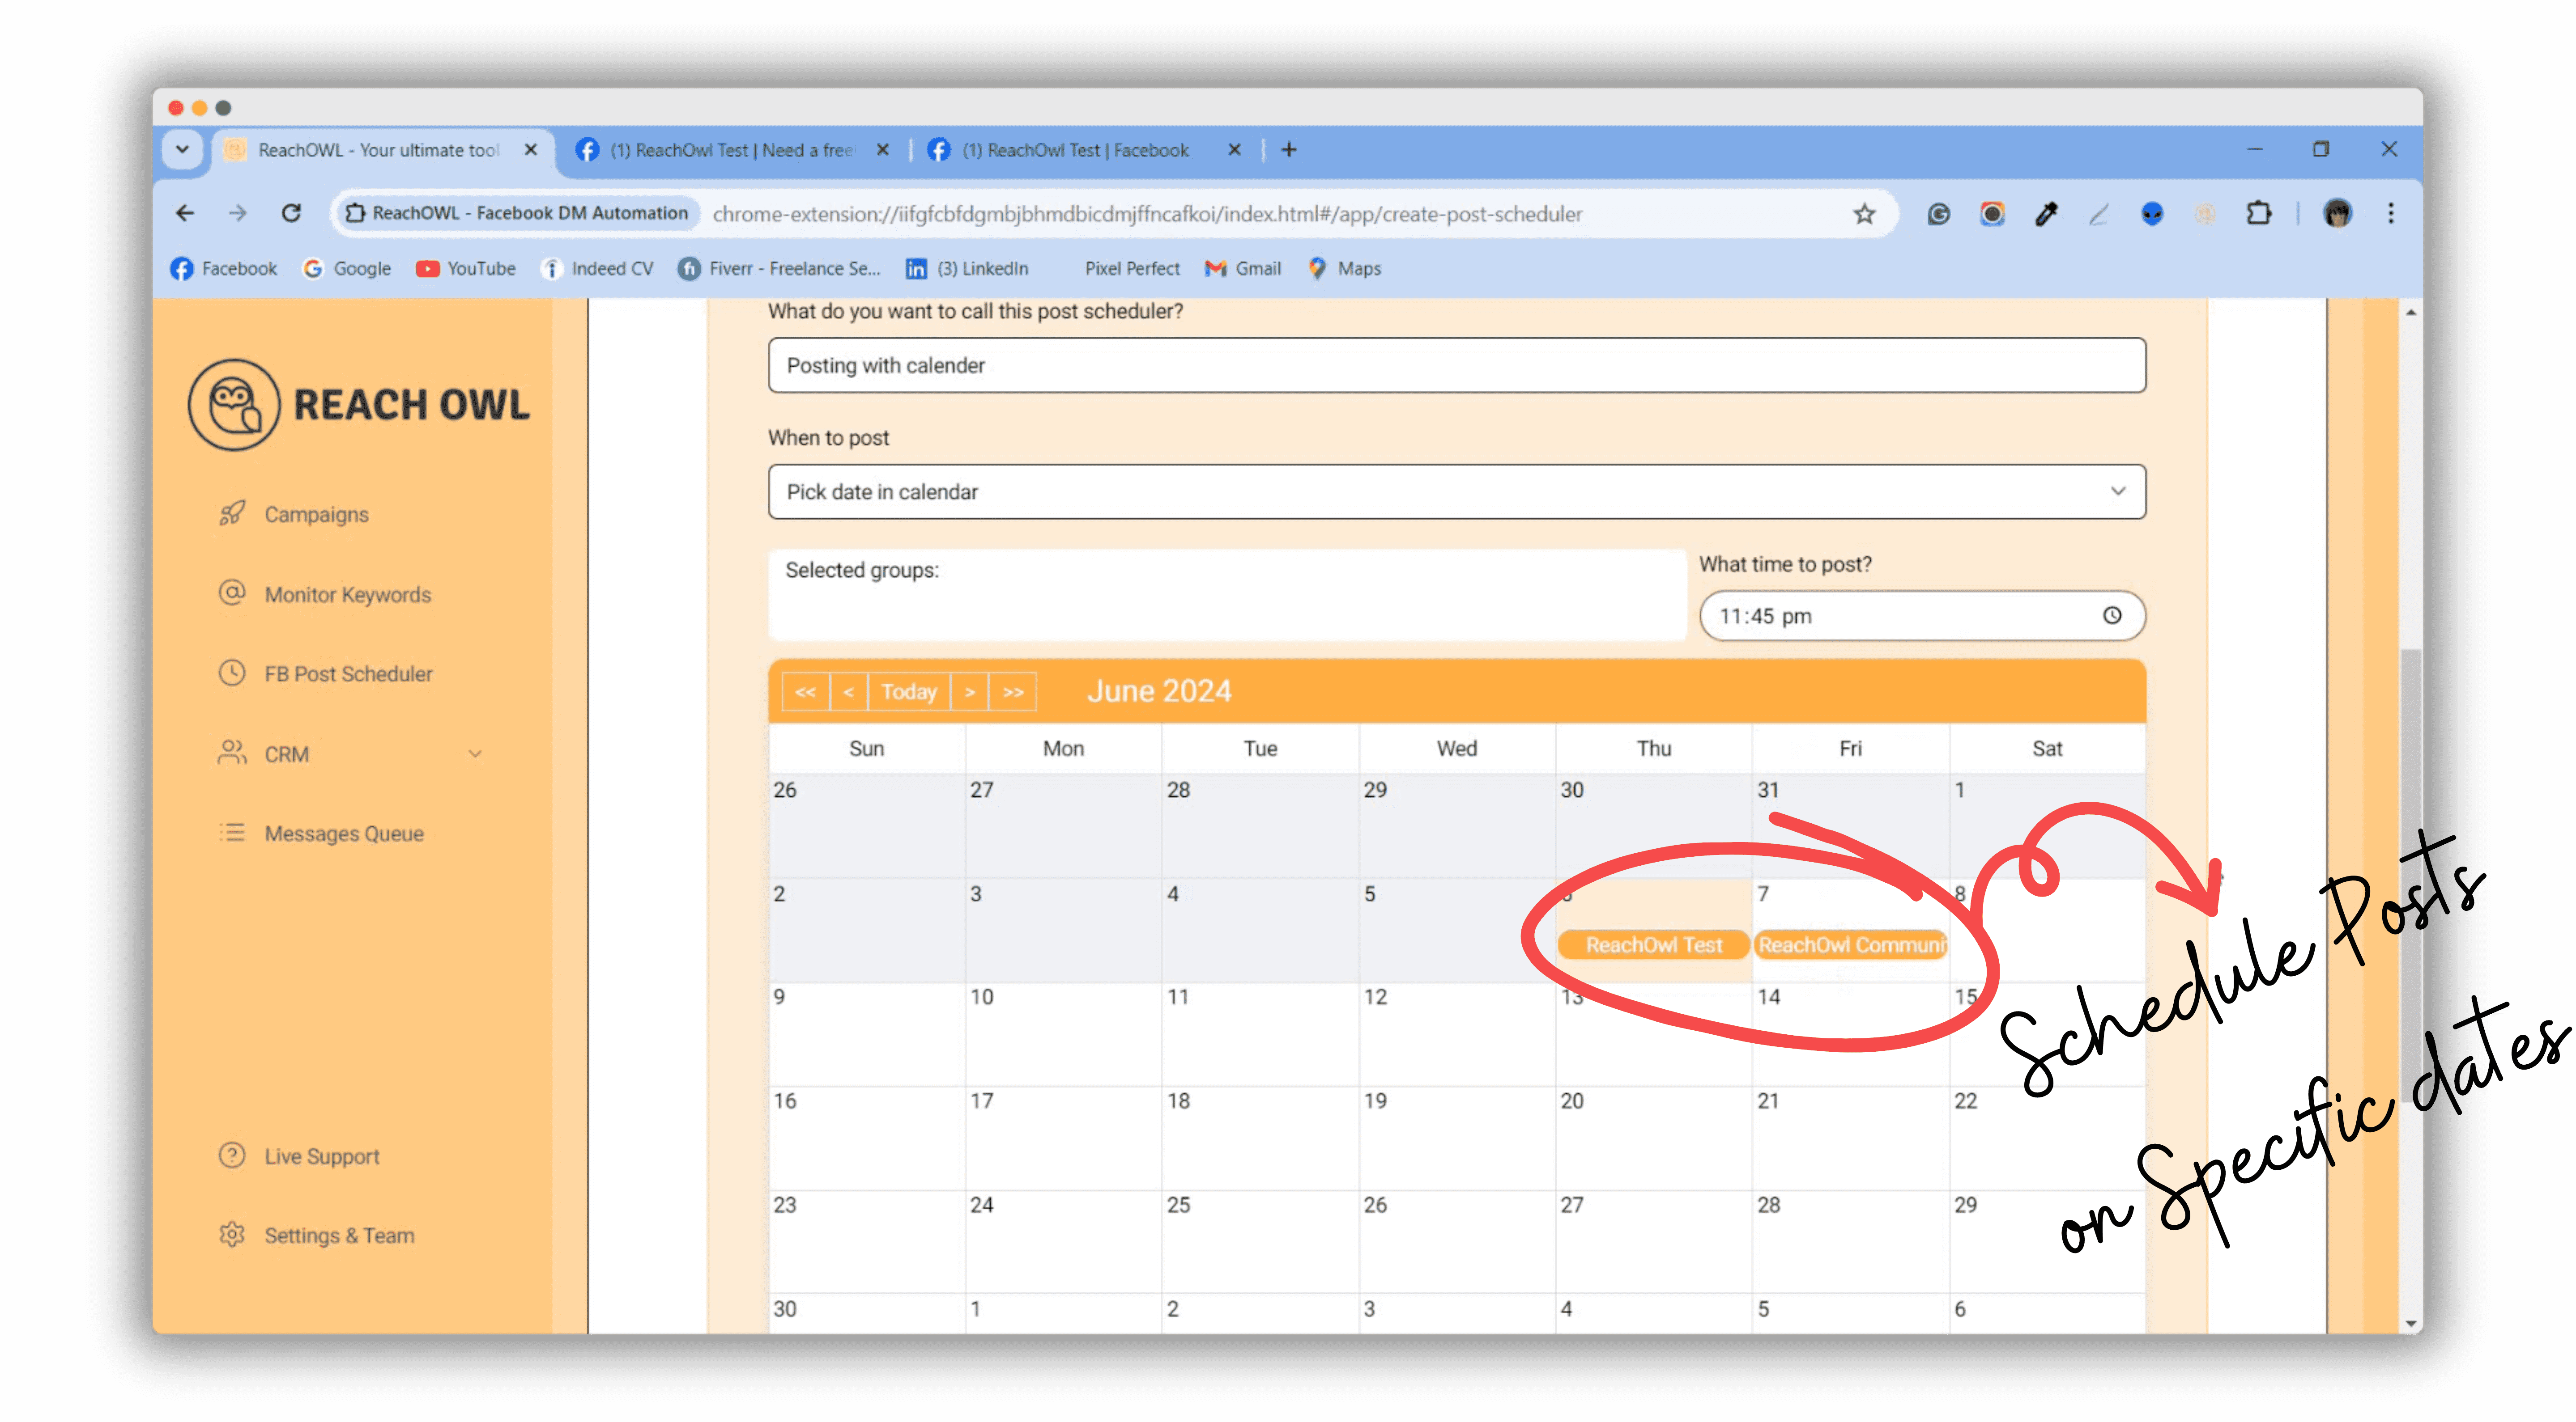Open the Messages Queue panel
The width and height of the screenshot is (2576, 1422).
tap(343, 834)
